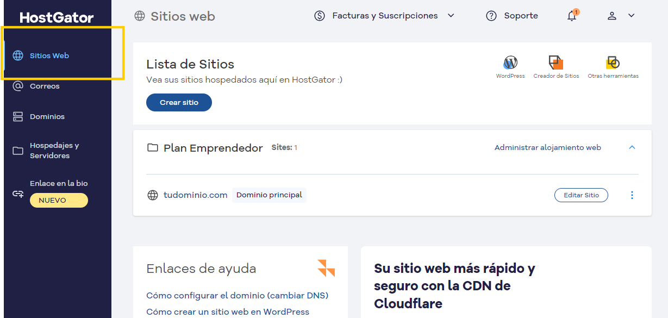Open the WordPress tool icon
This screenshot has height=318, width=668.
point(510,63)
